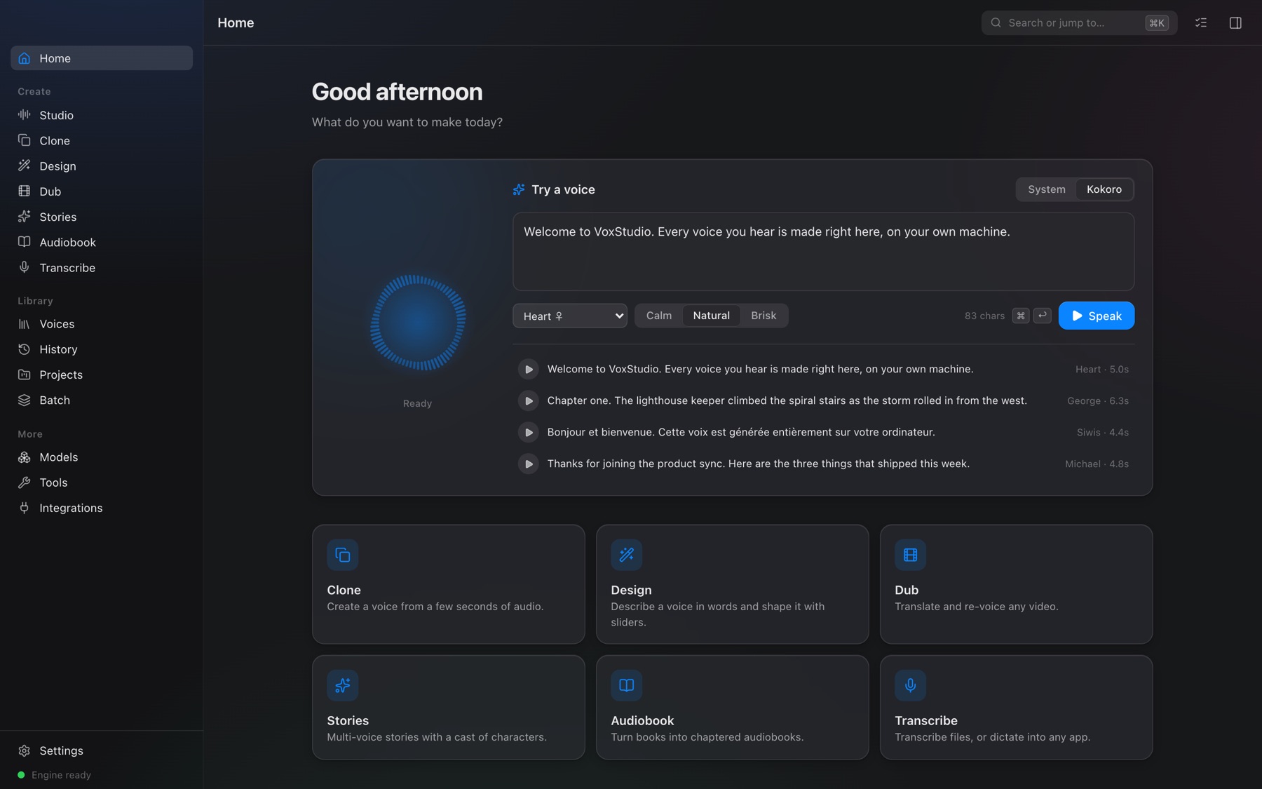The width and height of the screenshot is (1262, 789).
Task: Select the Natural speaking pace
Action: tap(711, 316)
